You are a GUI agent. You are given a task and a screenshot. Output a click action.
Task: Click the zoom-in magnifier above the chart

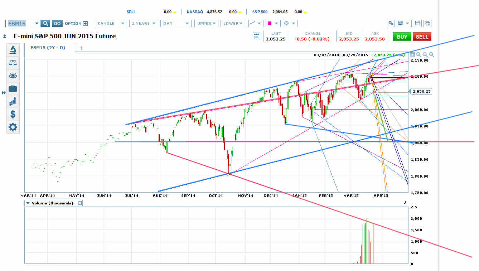(418, 54)
